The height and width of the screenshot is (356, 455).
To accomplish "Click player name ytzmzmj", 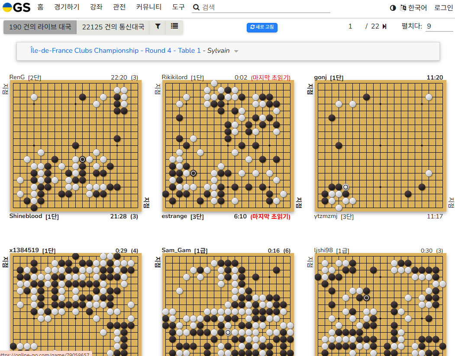I will [326, 216].
